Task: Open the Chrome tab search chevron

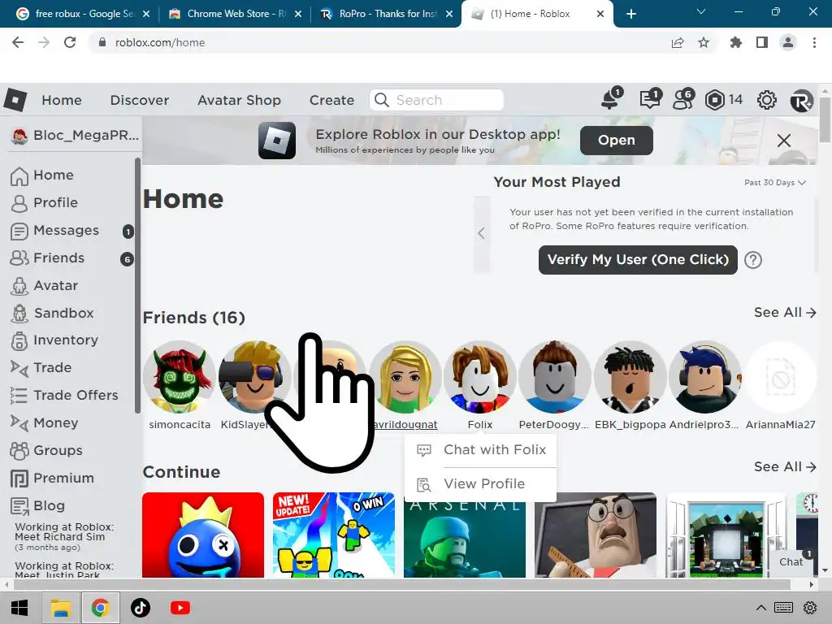Action: 701,11
